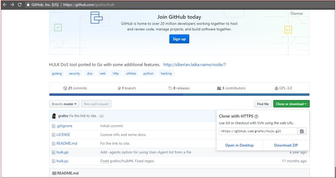Click the padlock icon in the address bar
Viewport: 336px width, 178px height.
coord(28,5)
